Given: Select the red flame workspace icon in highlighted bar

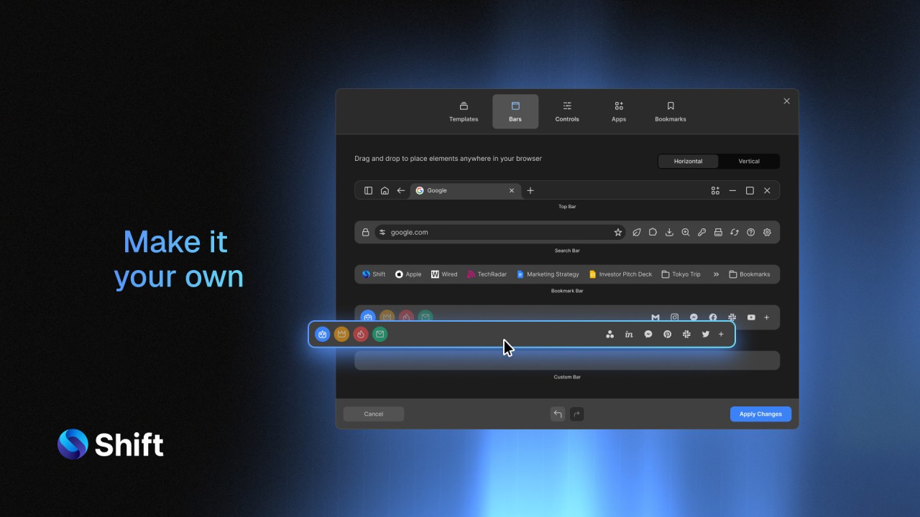Looking at the screenshot, I should [x=361, y=335].
